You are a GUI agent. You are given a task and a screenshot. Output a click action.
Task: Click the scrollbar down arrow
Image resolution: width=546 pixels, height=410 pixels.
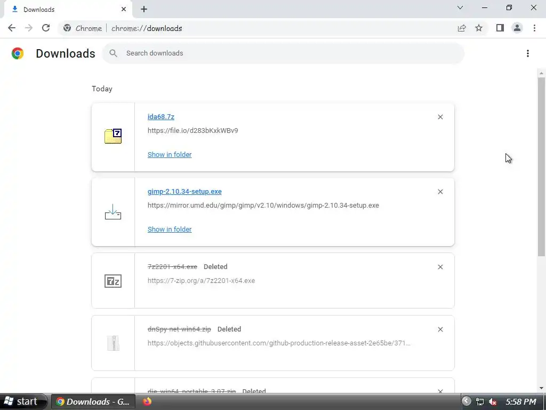point(541,388)
